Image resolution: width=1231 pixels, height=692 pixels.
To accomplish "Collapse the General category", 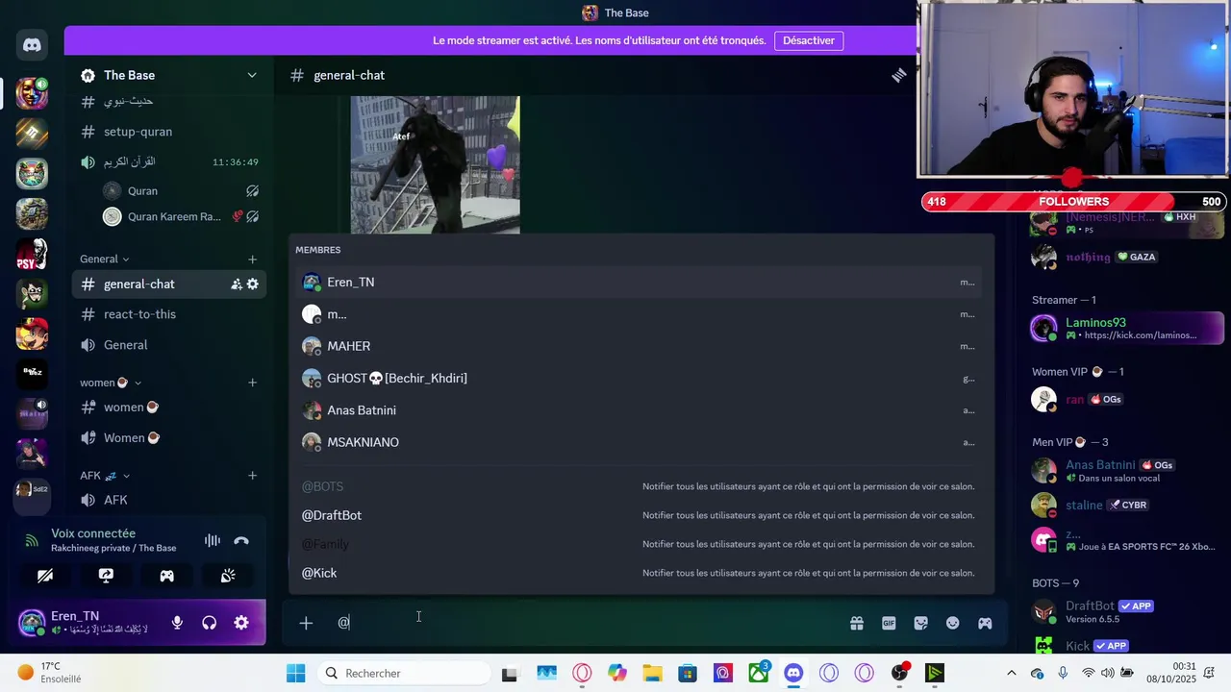I will click(x=105, y=259).
